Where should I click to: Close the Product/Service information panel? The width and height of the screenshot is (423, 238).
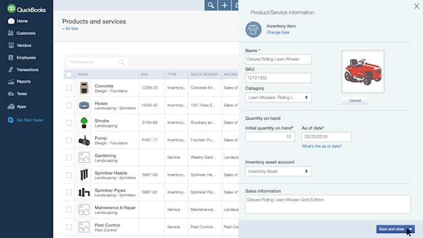pos(417,6)
